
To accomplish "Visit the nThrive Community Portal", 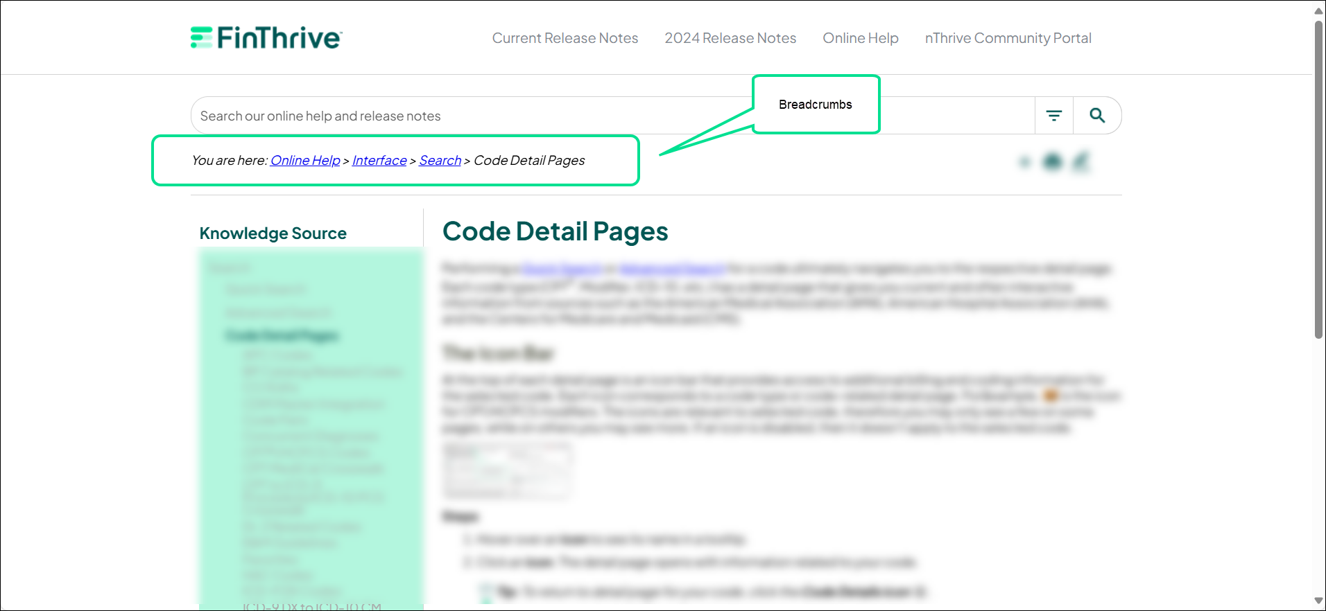I will point(1008,38).
